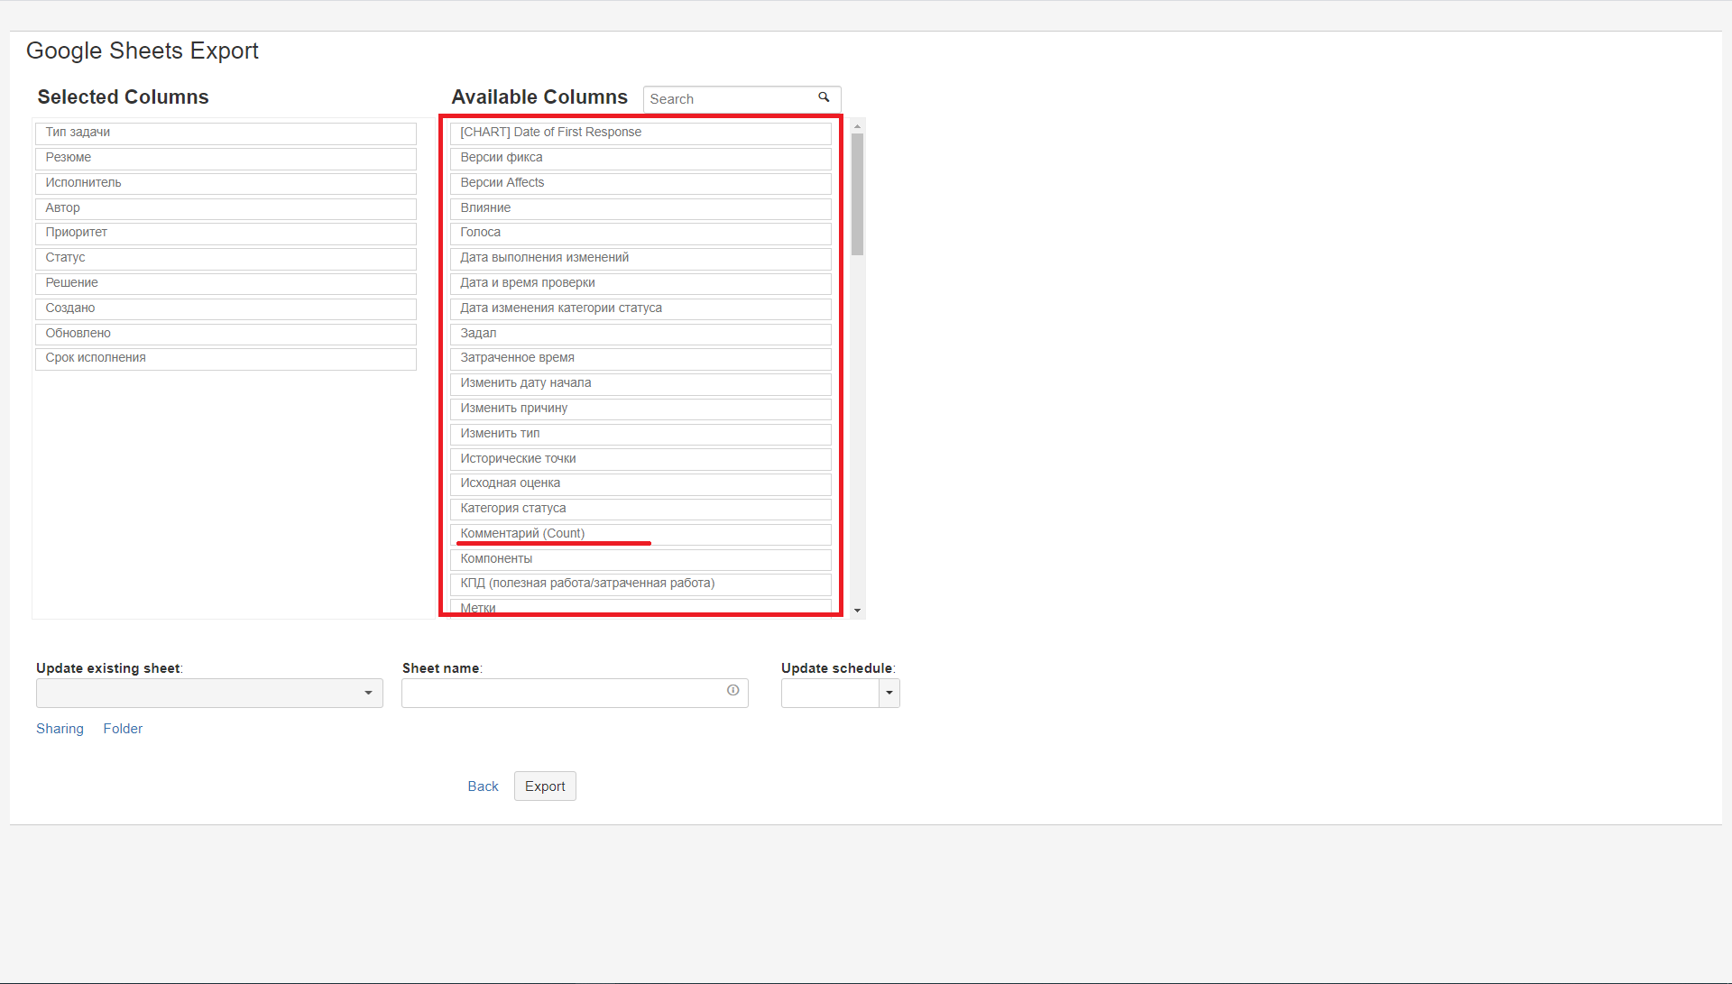Select the Решение selected column
This screenshot has width=1732, height=984.
tap(226, 283)
